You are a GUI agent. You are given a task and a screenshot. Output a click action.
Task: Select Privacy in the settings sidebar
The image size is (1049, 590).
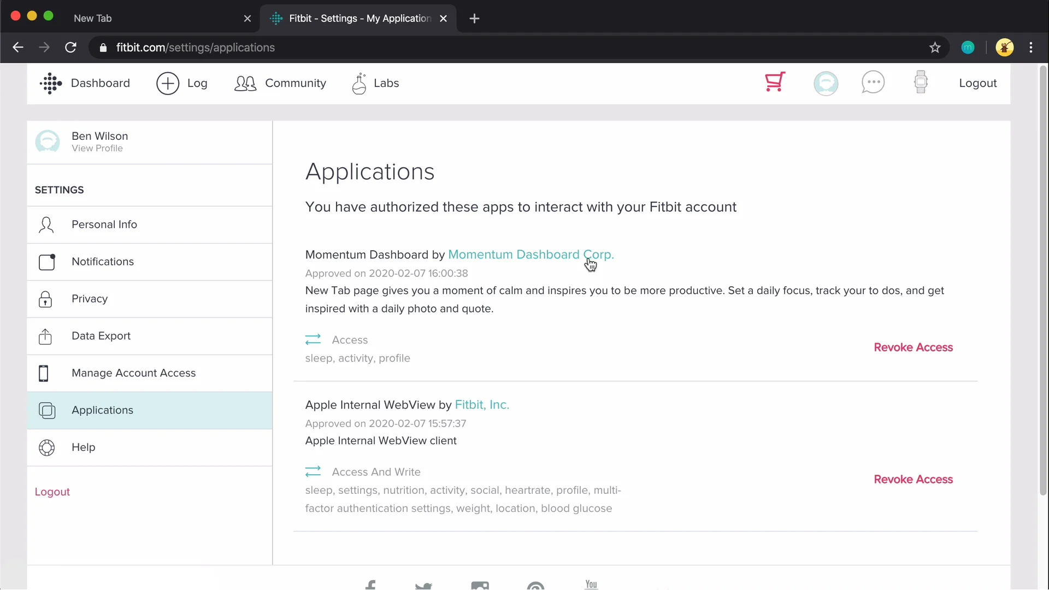tap(90, 299)
